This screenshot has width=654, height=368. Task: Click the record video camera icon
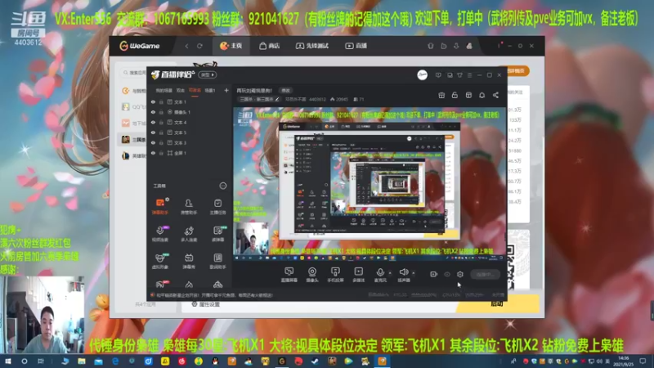[x=434, y=274]
